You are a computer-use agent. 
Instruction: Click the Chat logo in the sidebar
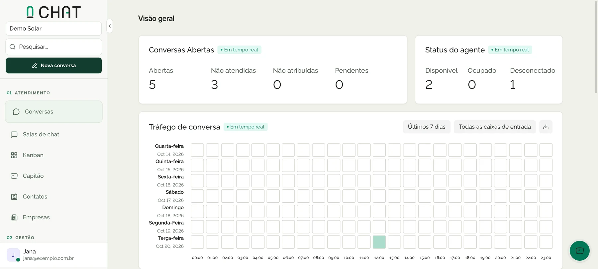pos(53,12)
